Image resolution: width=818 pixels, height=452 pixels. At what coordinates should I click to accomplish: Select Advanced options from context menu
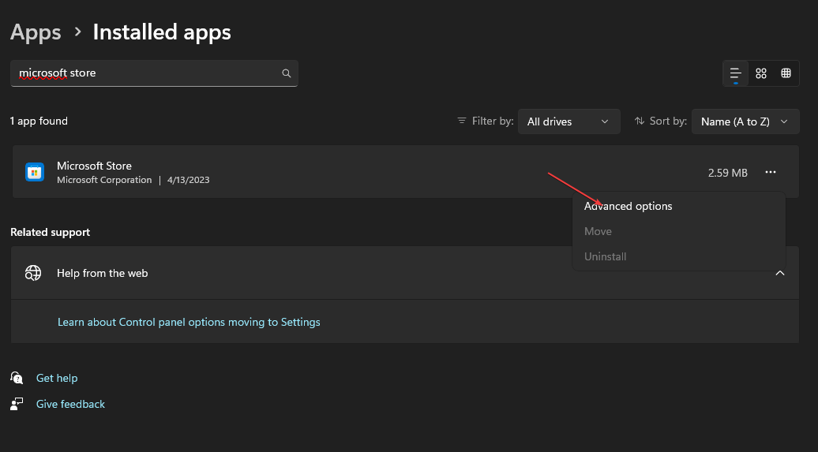click(x=629, y=207)
